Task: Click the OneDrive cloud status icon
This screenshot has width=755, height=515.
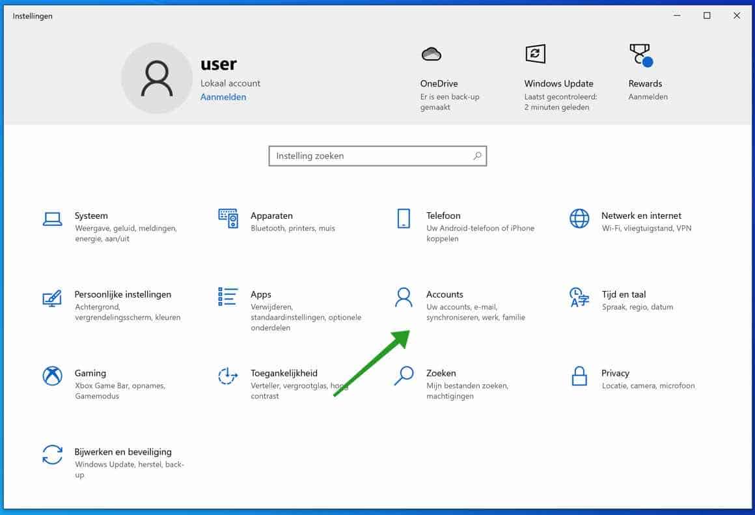Action: click(432, 53)
